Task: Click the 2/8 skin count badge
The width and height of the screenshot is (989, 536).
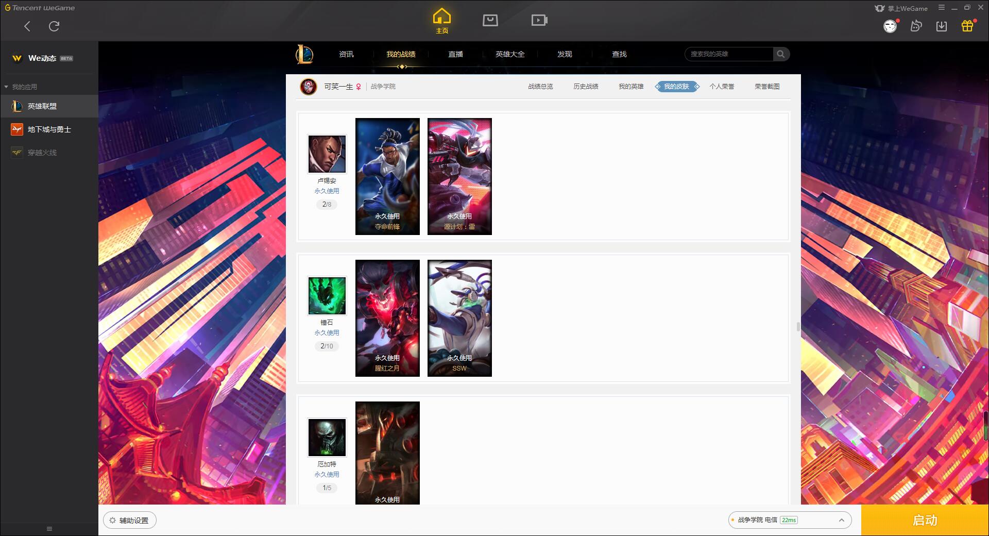Action: pos(327,205)
